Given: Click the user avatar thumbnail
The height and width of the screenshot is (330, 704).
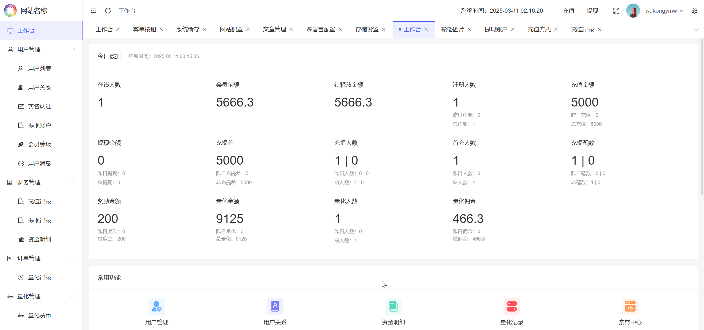Looking at the screenshot, I should click(x=634, y=10).
